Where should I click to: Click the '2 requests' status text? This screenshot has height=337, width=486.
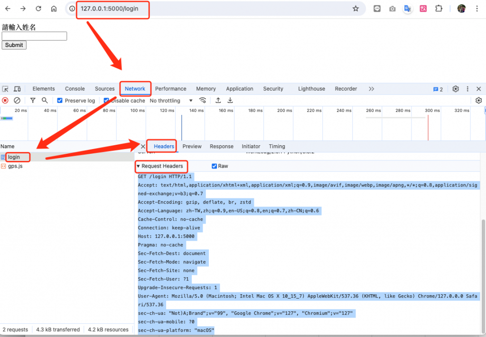[16, 330]
